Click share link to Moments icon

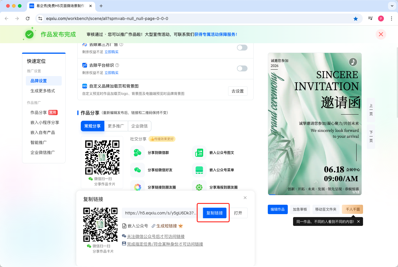click(x=138, y=187)
